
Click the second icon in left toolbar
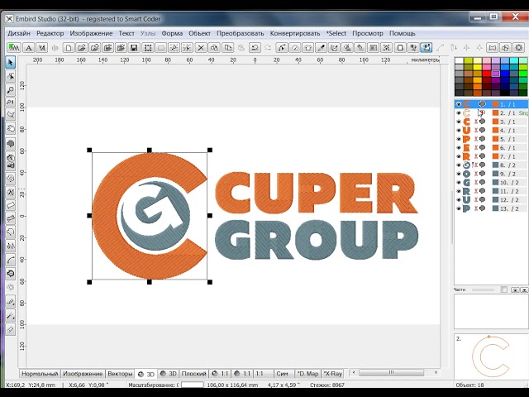point(11,77)
